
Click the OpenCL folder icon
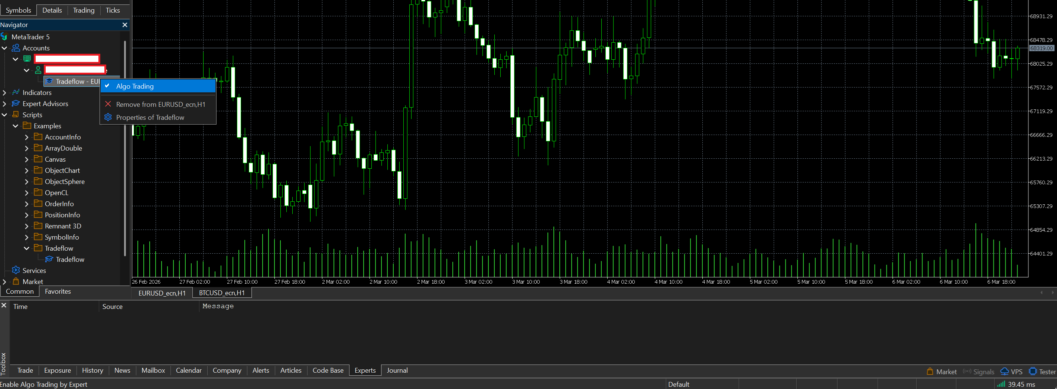click(38, 193)
